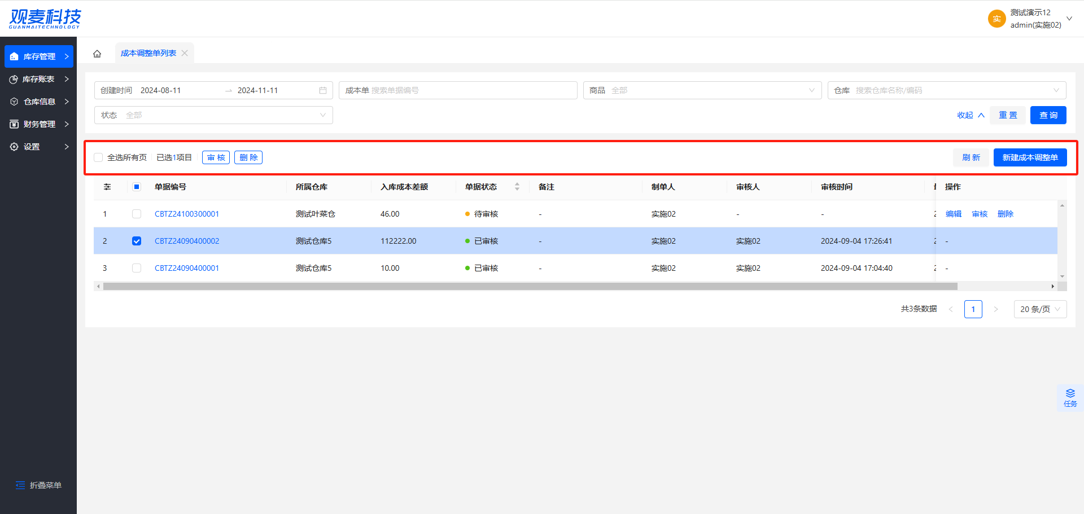Click the 入库成本差额 column header
Screen dimensions: 1084x514
click(x=404, y=187)
